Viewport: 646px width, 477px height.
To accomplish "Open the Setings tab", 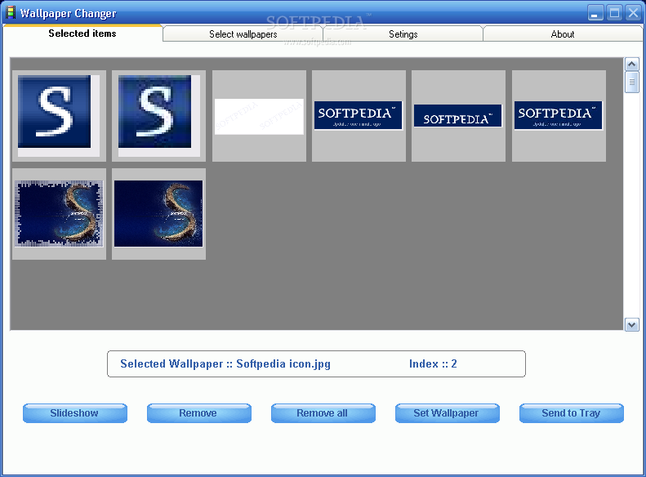I will tap(403, 34).
